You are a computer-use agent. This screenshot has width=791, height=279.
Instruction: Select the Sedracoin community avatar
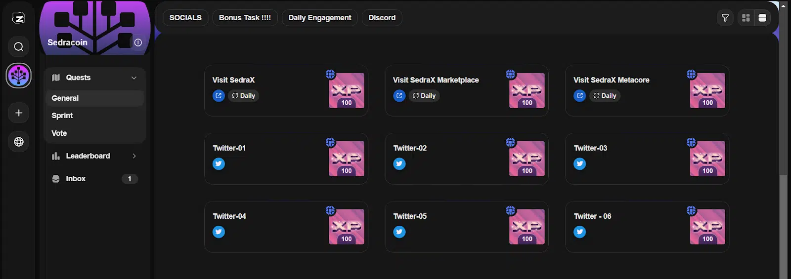point(19,76)
